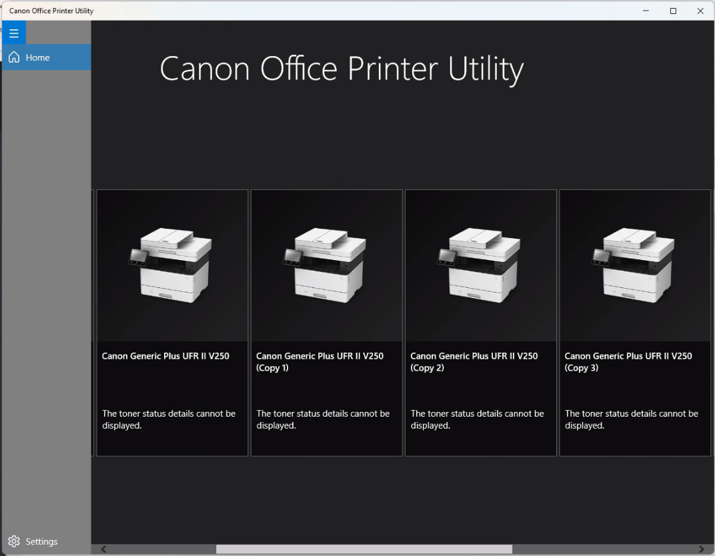This screenshot has height=556, width=715.
Task: Click the house icon beside Home
Action: pos(14,57)
